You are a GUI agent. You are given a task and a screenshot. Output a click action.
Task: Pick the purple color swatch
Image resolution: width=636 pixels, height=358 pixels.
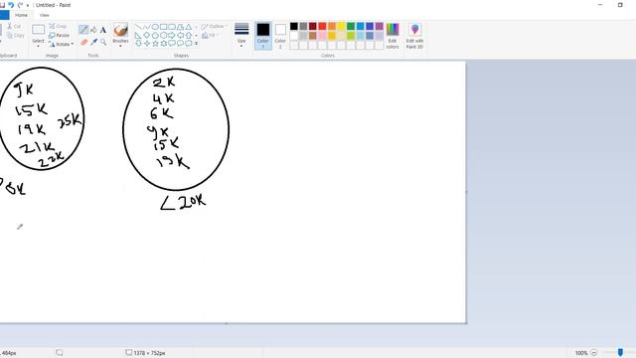tap(379, 27)
